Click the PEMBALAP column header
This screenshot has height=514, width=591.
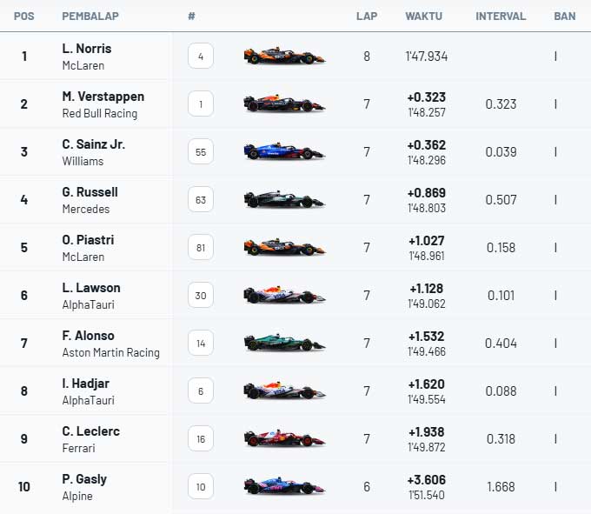pos(90,16)
